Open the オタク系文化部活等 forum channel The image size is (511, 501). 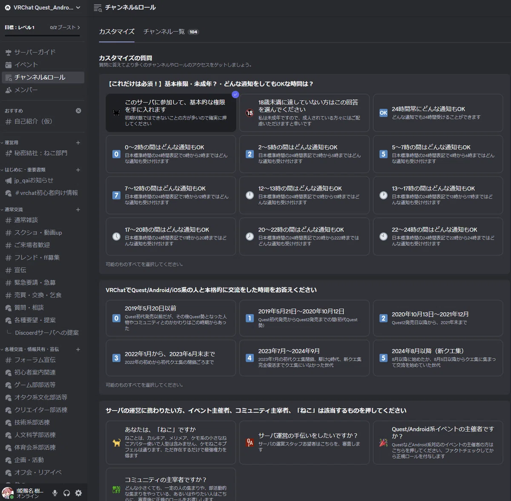click(43, 397)
